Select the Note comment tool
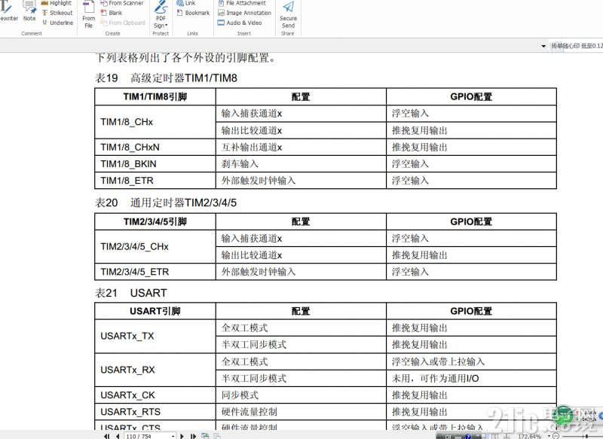This screenshot has height=439, width=603. pyautogui.click(x=29, y=11)
